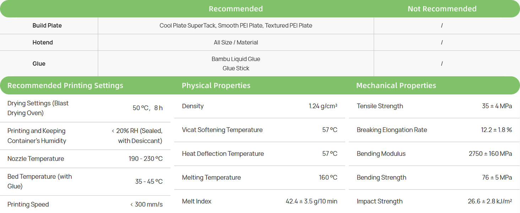Image resolution: width=520 pixels, height=213 pixels.
Task: Click the Melt Index value
Action: [x=311, y=201]
